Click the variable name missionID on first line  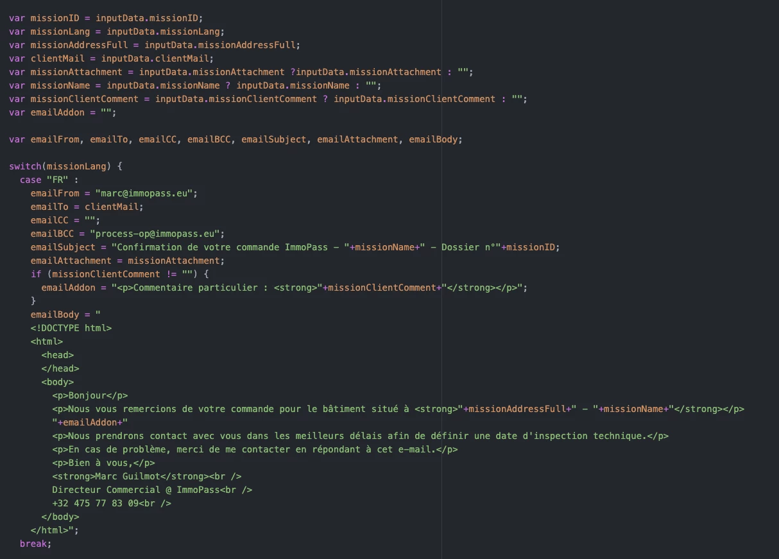coord(55,18)
